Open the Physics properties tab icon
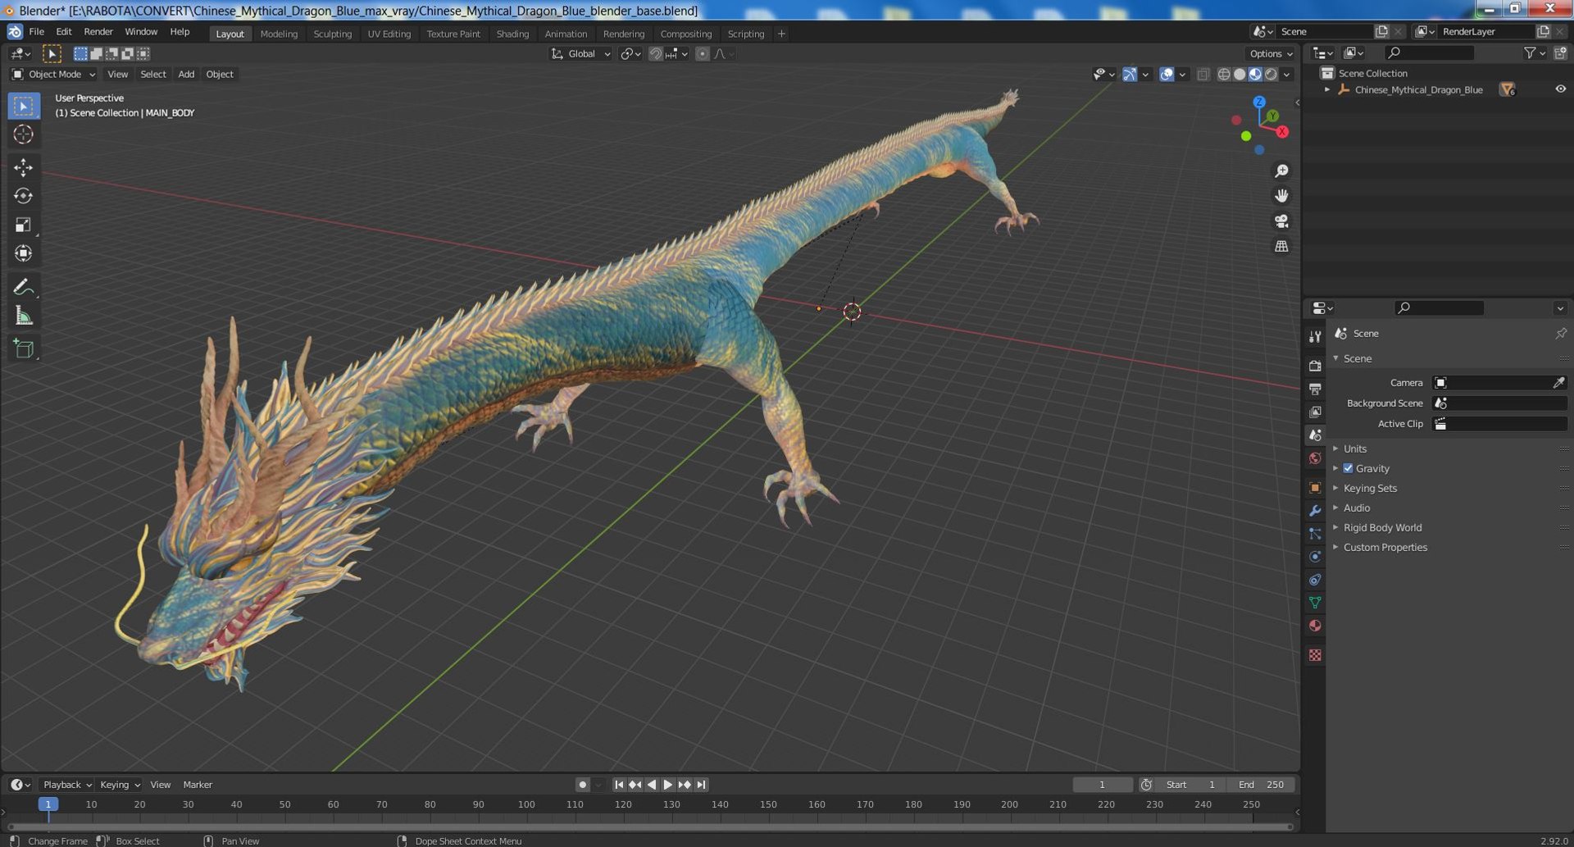The height and width of the screenshot is (847, 1574). (1315, 557)
